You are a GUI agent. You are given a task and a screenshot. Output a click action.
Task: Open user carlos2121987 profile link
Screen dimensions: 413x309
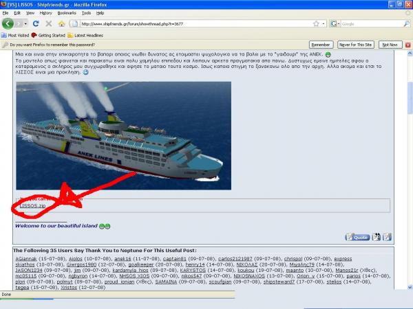tap(235, 259)
